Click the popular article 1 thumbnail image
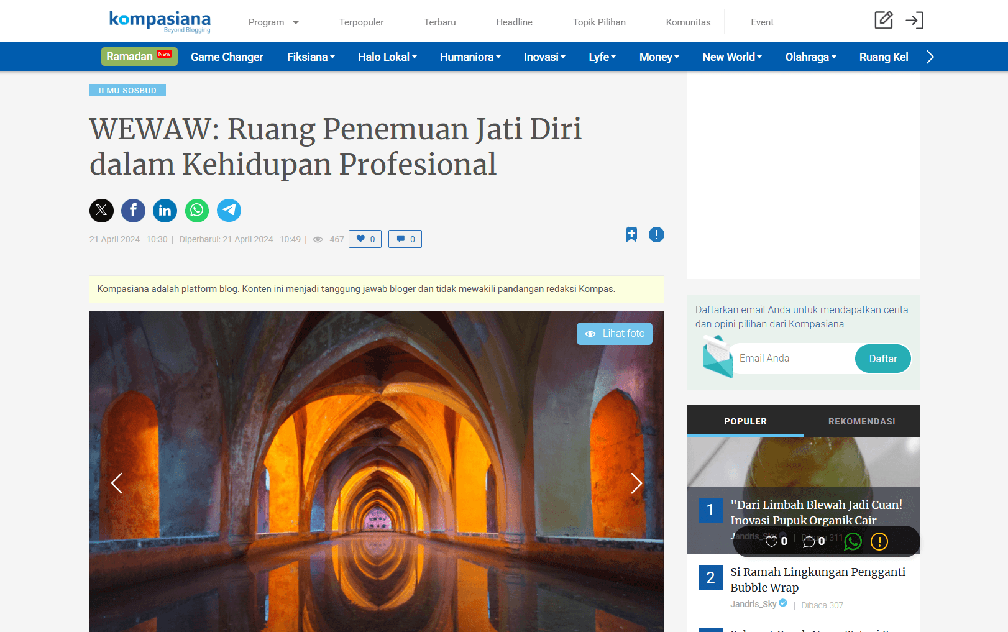1008x632 pixels. coord(804,462)
